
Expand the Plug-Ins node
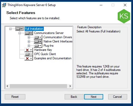(x=29, y=46)
